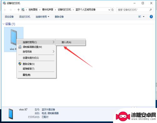This screenshot has height=123, width=157.
Task: Click 硬件和声音 in the address breadcrumb
Action: [x=47, y=10]
